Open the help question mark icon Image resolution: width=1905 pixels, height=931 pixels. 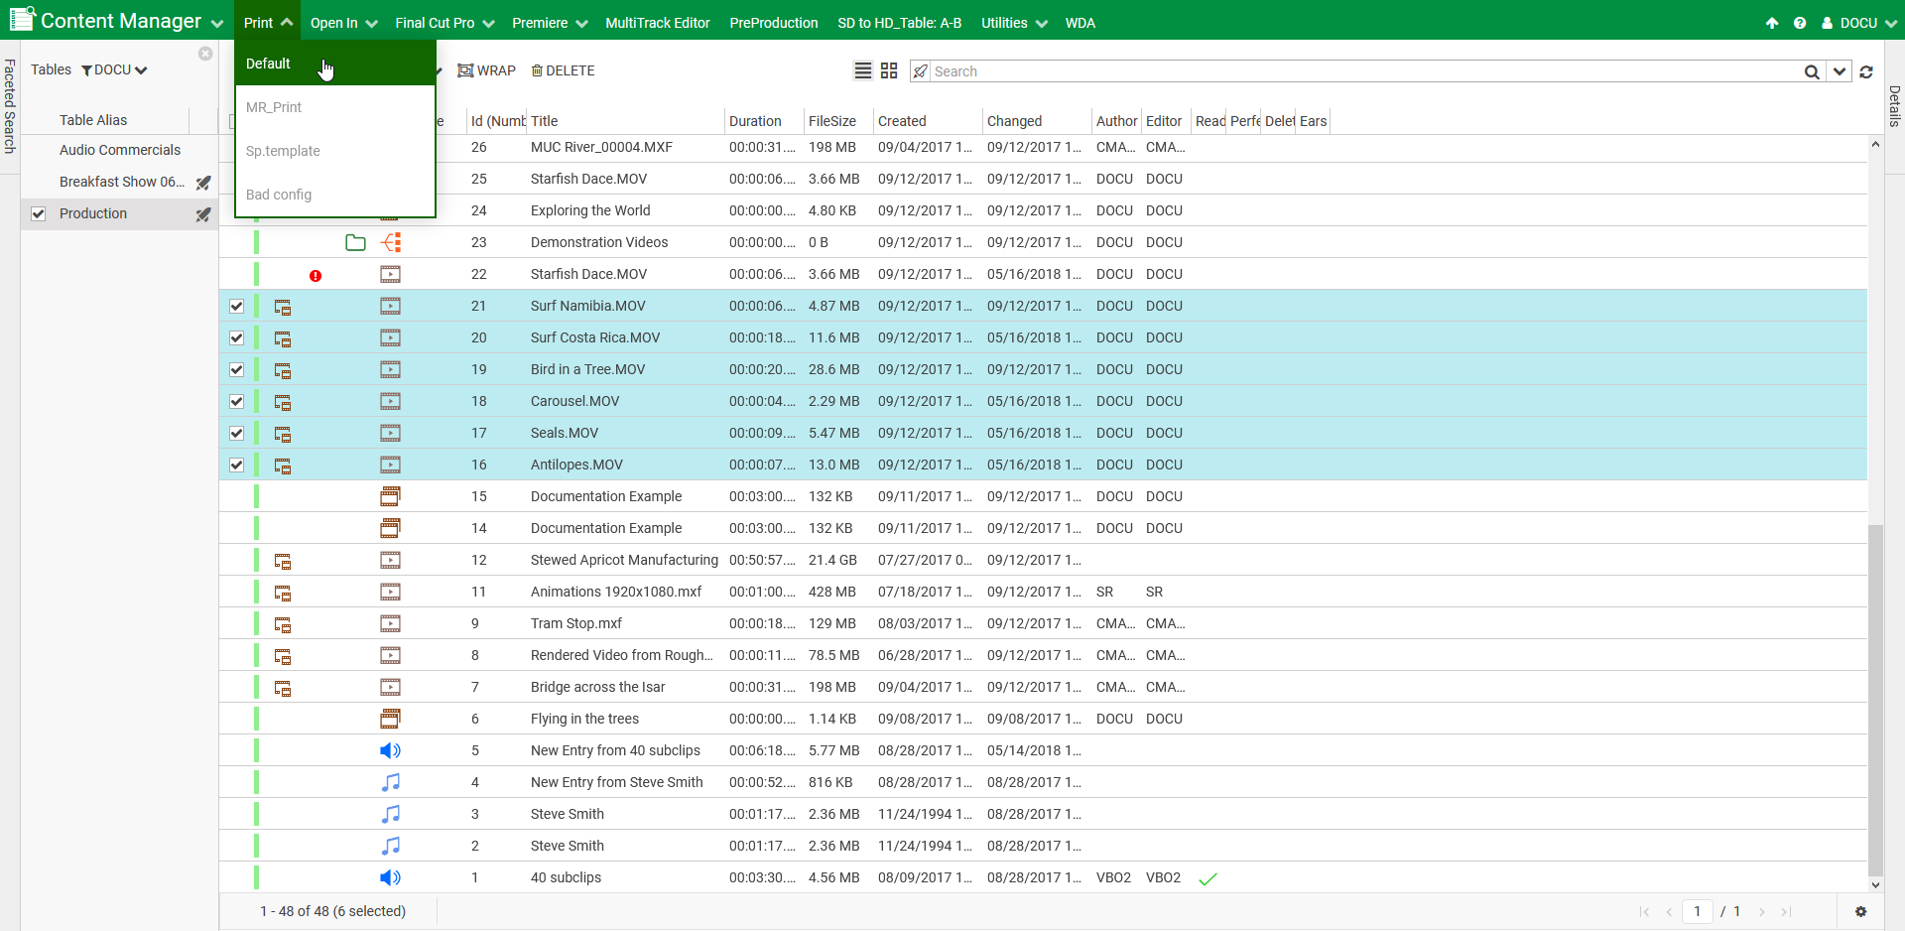[1800, 23]
